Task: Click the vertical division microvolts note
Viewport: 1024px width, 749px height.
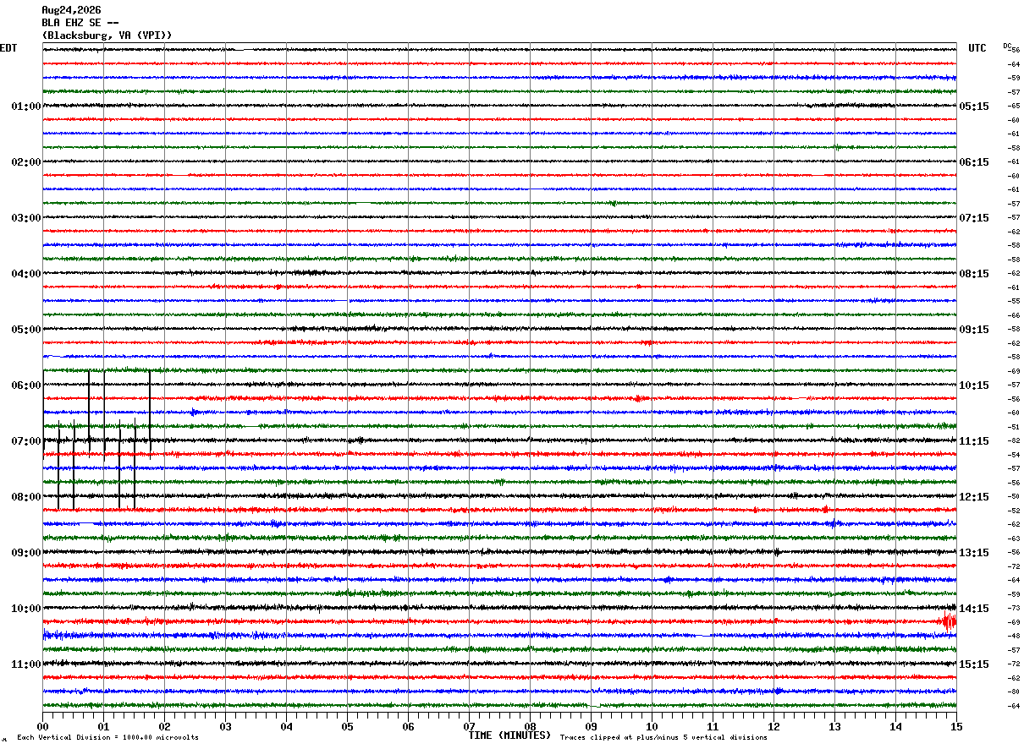Action: click(107, 737)
